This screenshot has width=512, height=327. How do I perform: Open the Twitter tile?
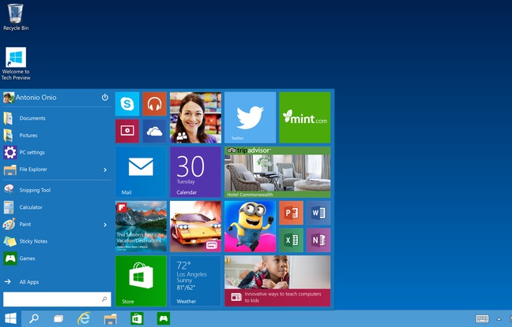[250, 117]
